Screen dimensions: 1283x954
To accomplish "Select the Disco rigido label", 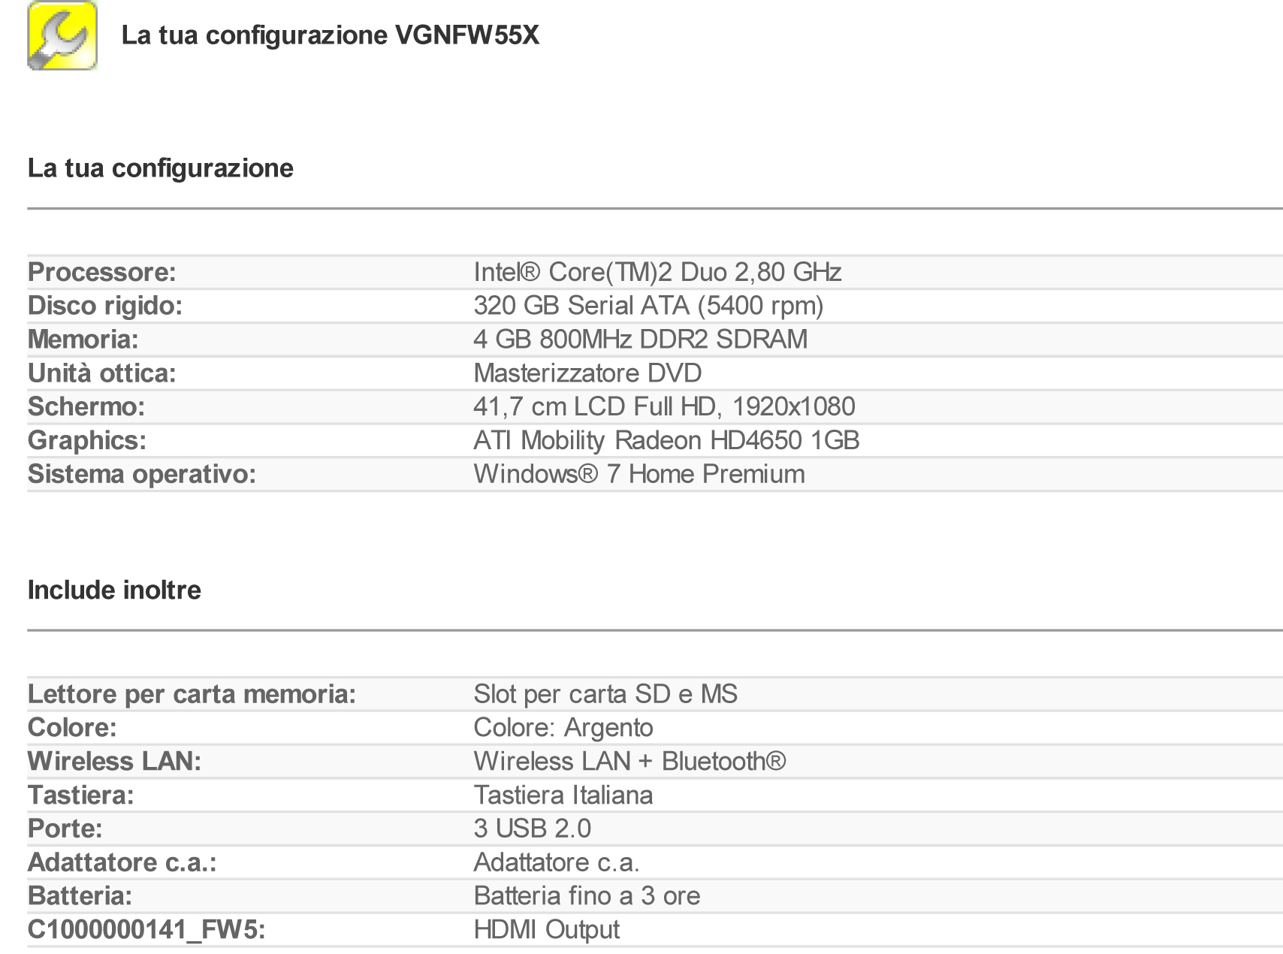I will [x=104, y=306].
